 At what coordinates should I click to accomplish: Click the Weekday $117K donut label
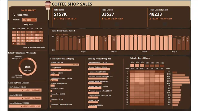click(17, 76)
